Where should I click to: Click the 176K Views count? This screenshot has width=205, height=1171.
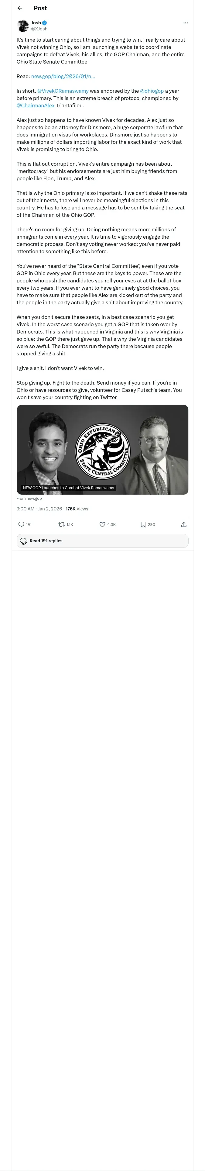[x=77, y=509]
